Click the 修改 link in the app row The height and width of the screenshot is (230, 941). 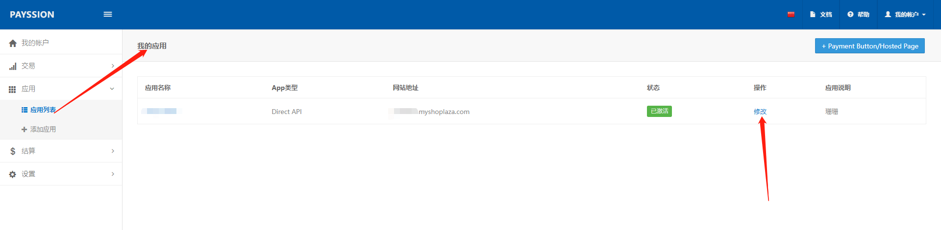760,112
